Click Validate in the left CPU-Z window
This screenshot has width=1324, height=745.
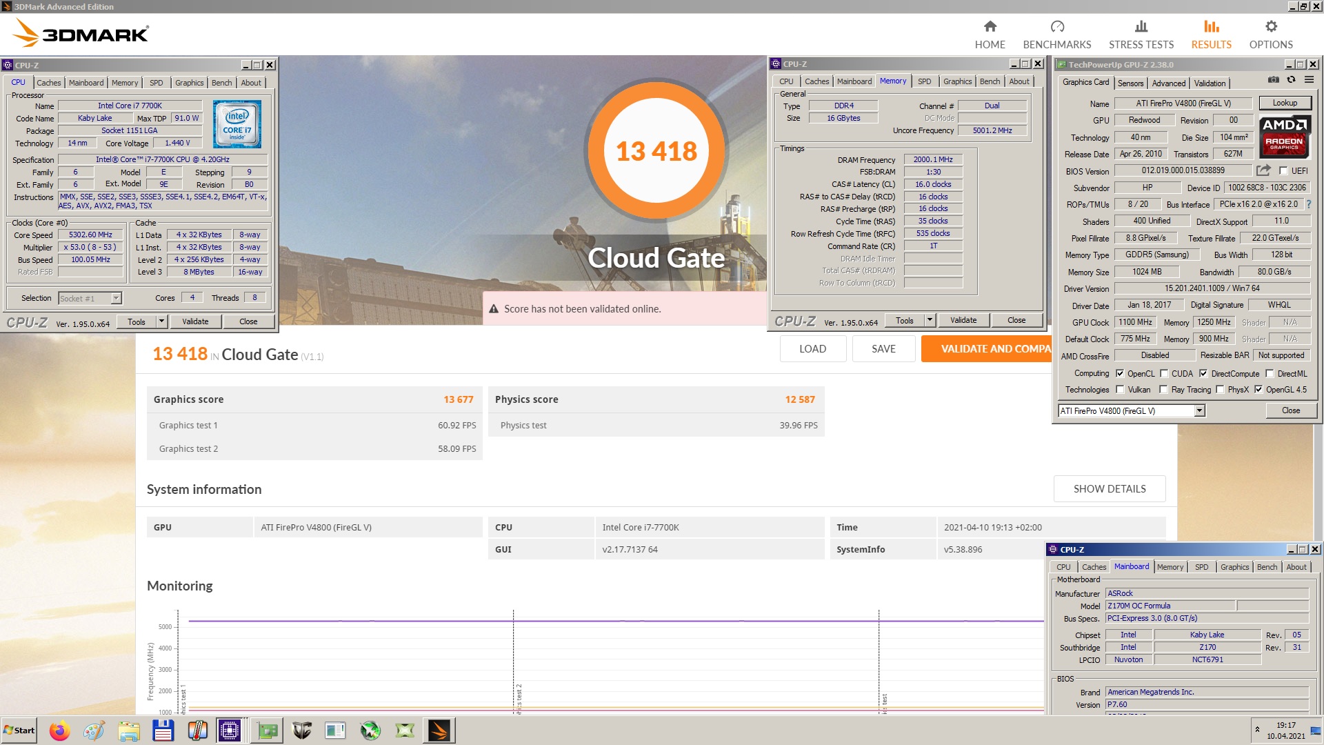[195, 321]
